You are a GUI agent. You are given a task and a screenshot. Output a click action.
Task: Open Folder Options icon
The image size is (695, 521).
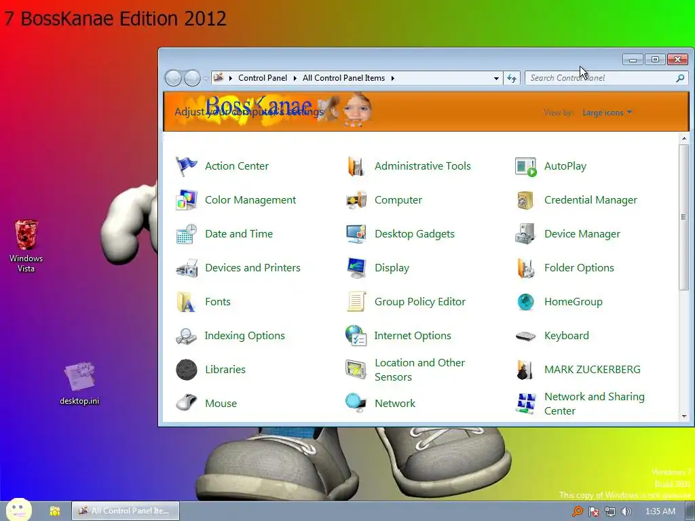(x=526, y=268)
